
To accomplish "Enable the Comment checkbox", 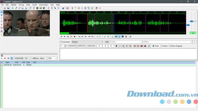I will point(61,42).
